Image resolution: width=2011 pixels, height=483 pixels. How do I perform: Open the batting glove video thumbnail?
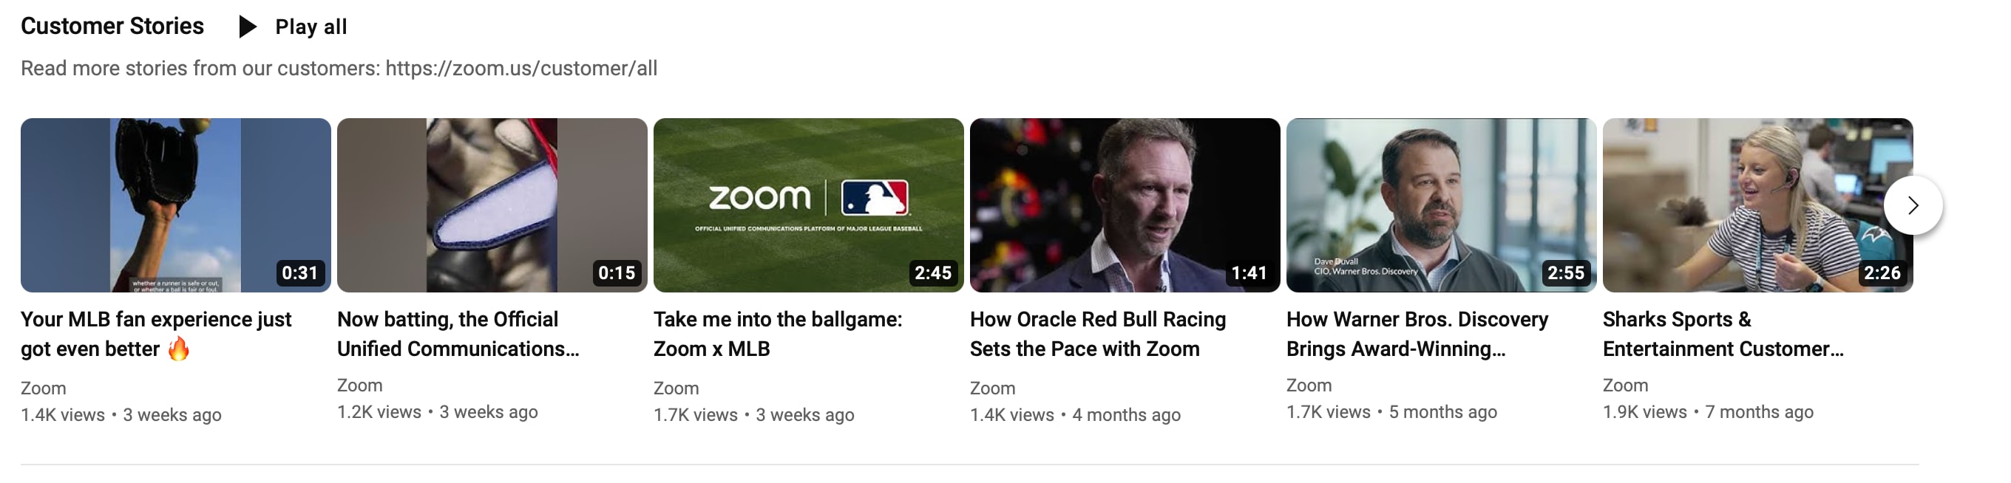pyautogui.click(x=492, y=205)
